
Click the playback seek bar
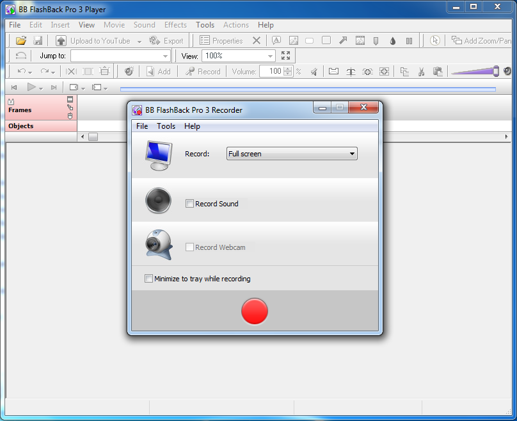[x=308, y=89]
